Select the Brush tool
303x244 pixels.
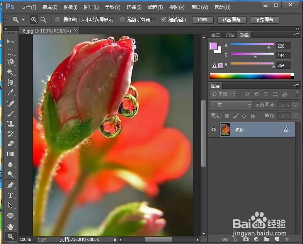10,114
